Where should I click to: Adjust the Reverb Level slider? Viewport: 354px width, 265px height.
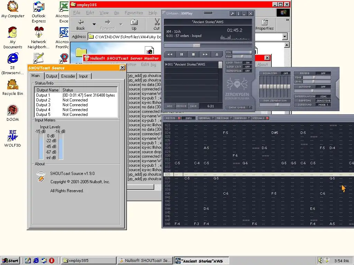317,81
